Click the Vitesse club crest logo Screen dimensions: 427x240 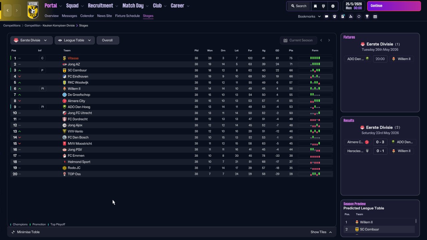pos(33,10)
